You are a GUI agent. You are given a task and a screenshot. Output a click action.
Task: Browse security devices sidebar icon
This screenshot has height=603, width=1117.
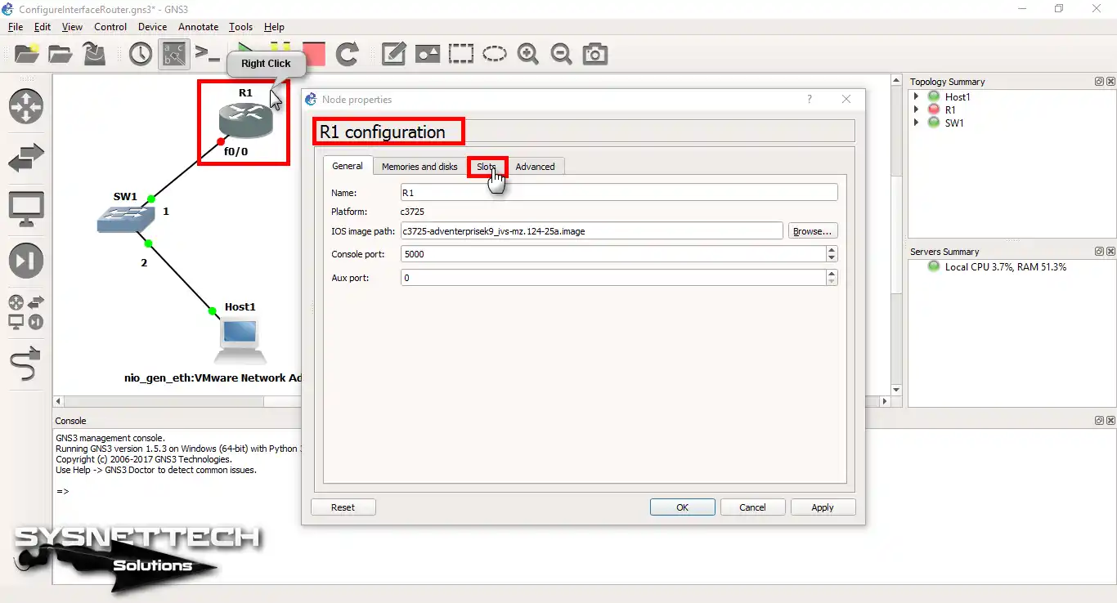[26, 261]
